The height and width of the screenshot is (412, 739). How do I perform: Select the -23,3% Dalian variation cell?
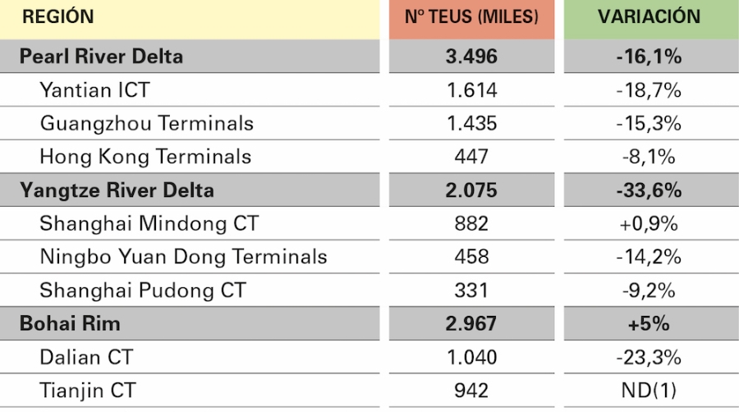tap(649, 357)
